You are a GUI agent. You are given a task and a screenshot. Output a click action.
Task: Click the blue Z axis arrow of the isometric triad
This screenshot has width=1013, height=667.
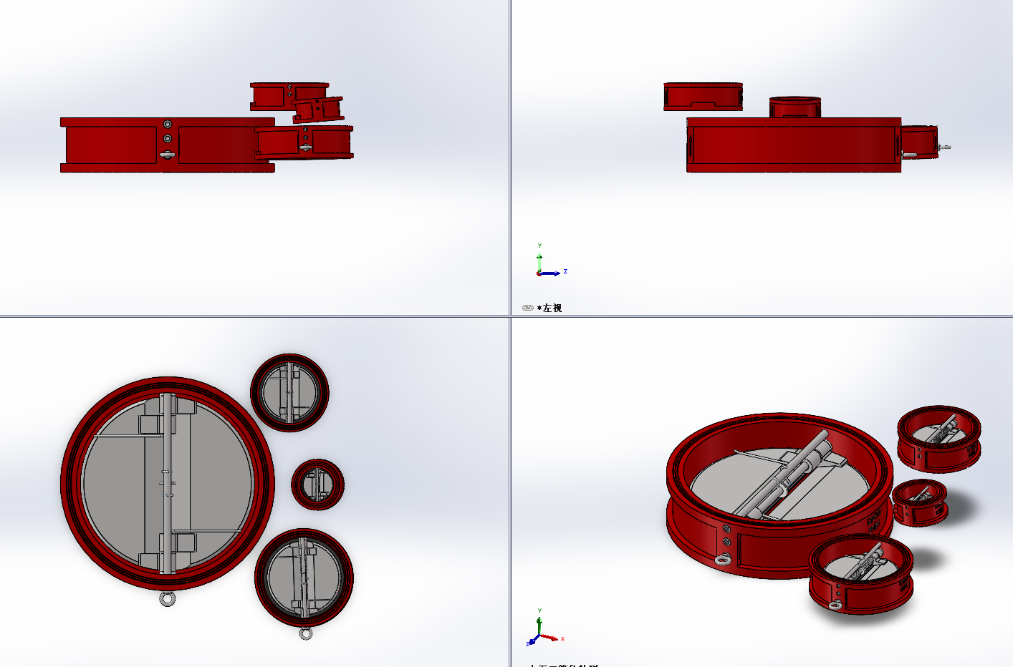pos(534,640)
